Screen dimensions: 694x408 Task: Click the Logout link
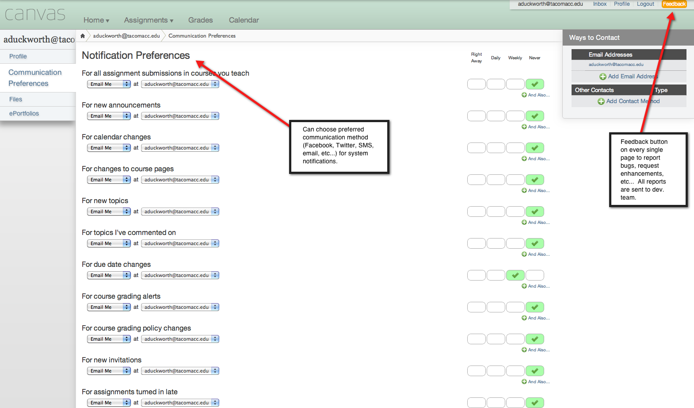(x=645, y=4)
